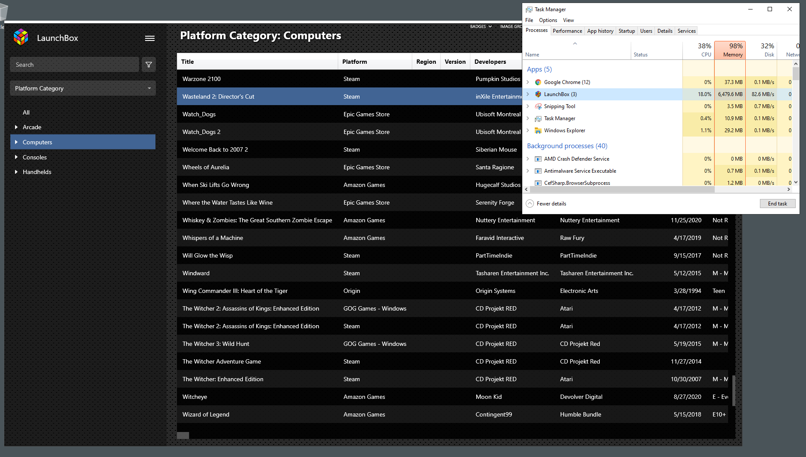The image size is (806, 457).
Task: Select Whispers of a Machine row
Action: tap(453, 238)
